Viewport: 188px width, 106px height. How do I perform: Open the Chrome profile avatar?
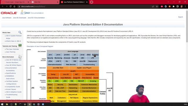182,6
